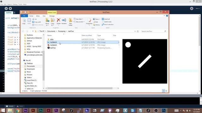The height and width of the screenshot is (113, 202).
Task: Refresh the testTwo folder view
Action: (138, 31)
